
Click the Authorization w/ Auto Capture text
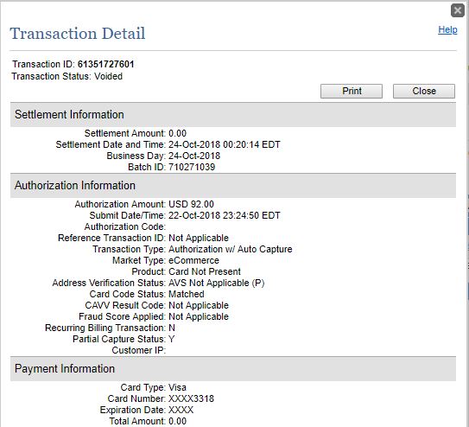tap(231, 249)
